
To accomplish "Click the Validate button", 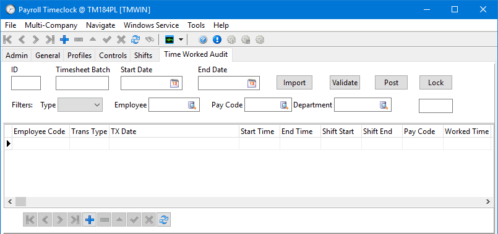I will 345,83.
